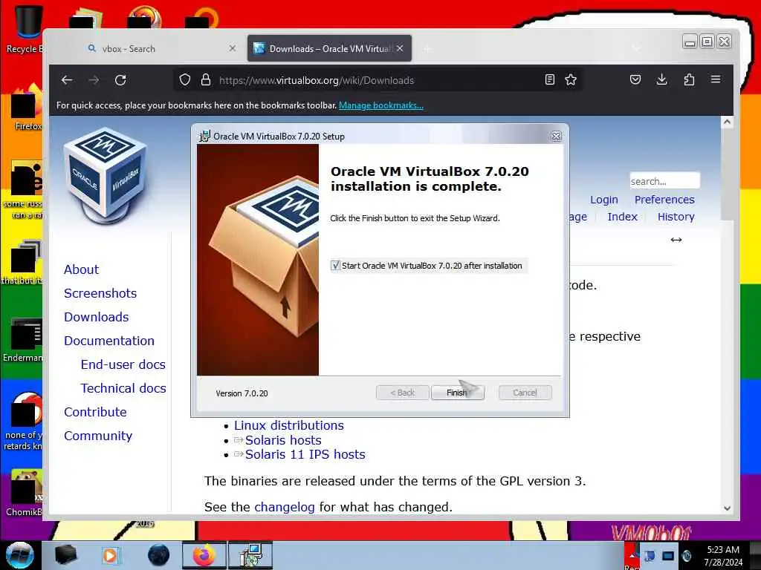Open the Firefox hamburger menu
Screen dimensions: 761x570
pos(716,79)
